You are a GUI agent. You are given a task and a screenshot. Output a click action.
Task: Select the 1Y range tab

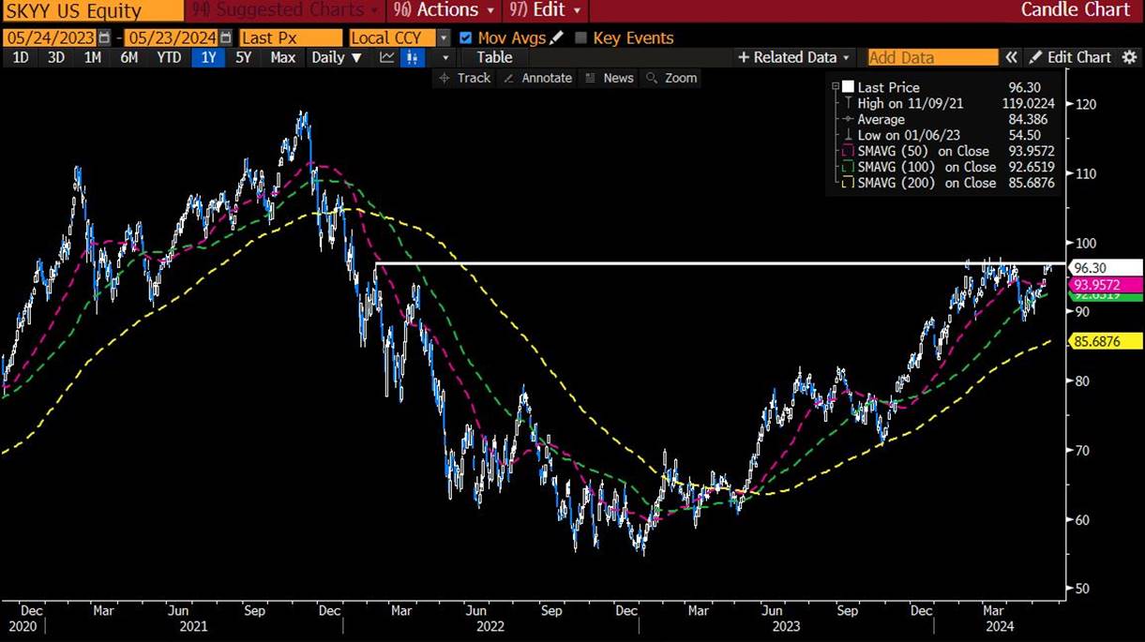tap(207, 57)
